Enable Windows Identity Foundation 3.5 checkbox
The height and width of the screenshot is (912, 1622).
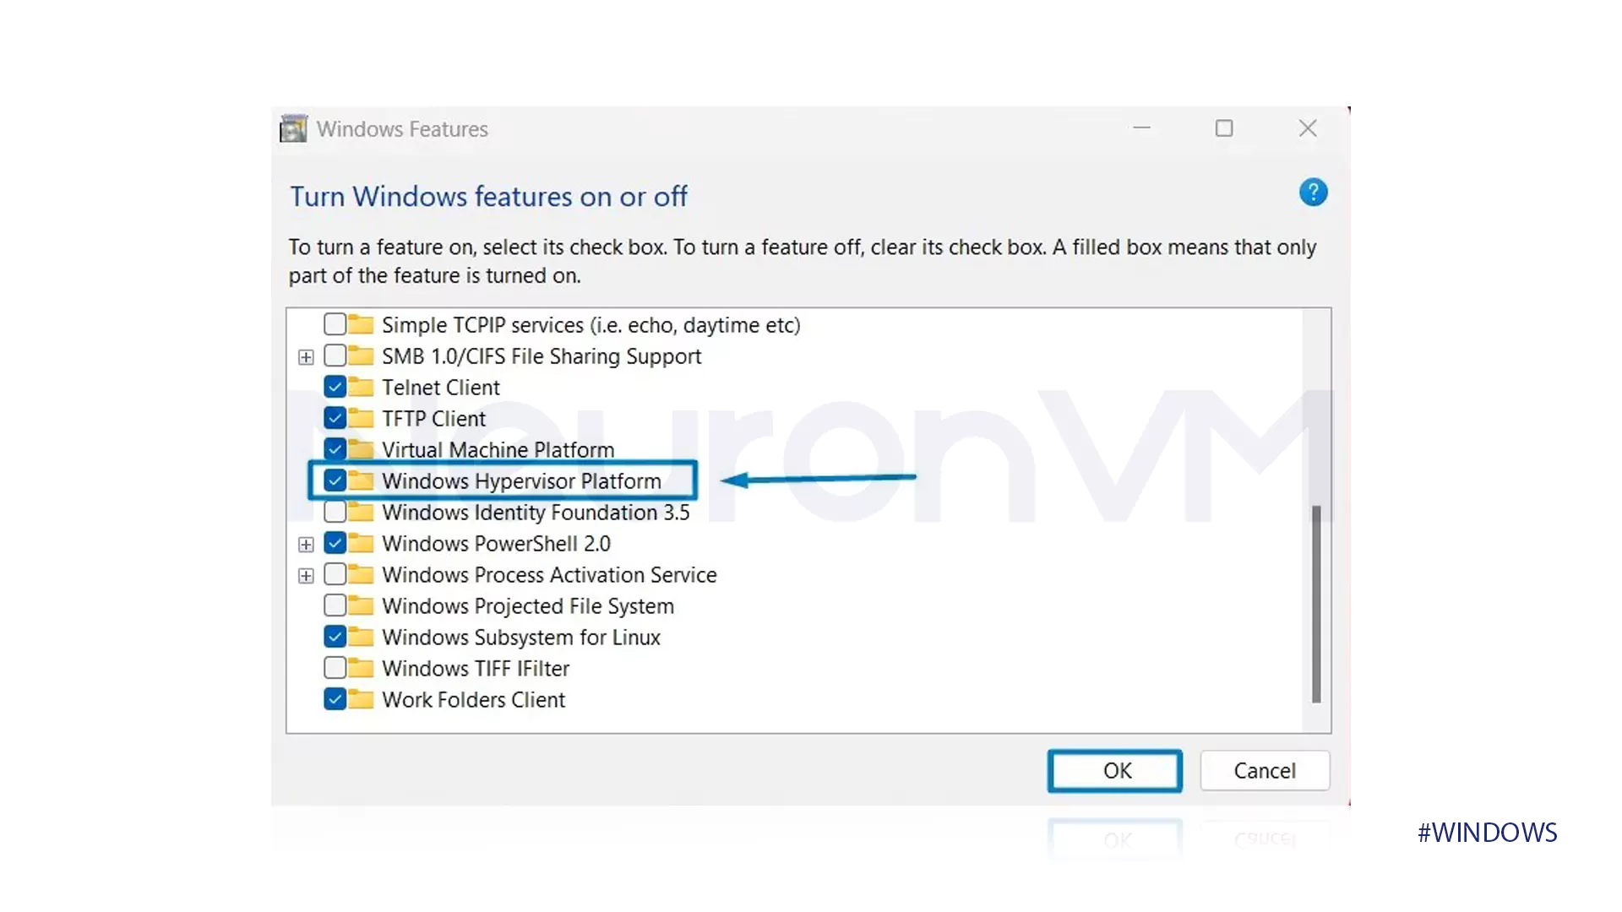click(x=335, y=512)
